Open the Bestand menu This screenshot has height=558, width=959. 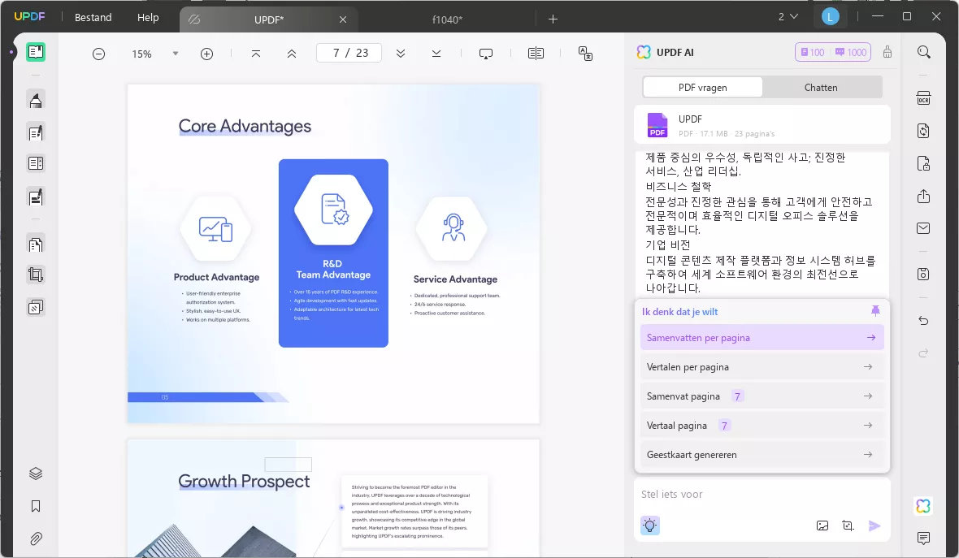pos(93,18)
